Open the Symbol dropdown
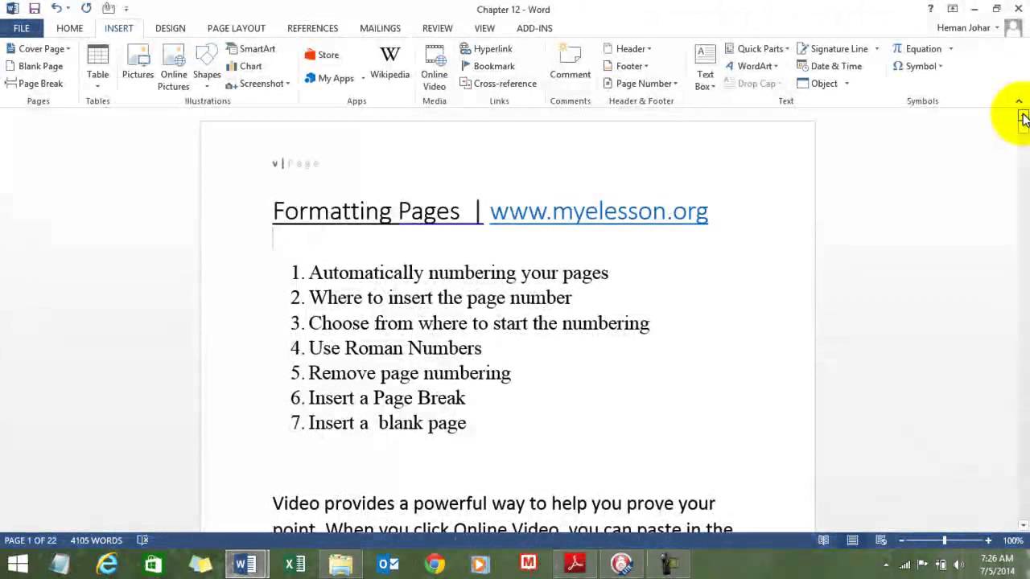The height and width of the screenshot is (579, 1030). [917, 67]
